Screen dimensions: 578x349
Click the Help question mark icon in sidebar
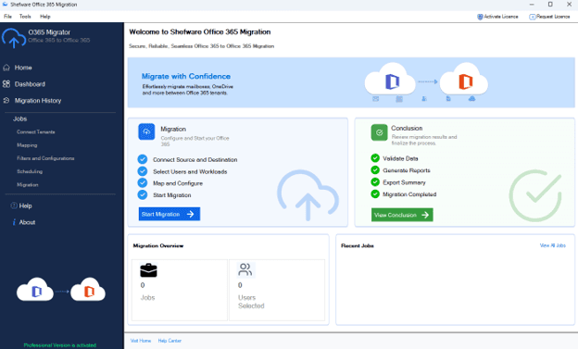click(x=14, y=206)
